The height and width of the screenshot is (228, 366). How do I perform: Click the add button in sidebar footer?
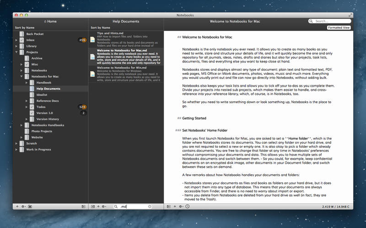coord(17,207)
